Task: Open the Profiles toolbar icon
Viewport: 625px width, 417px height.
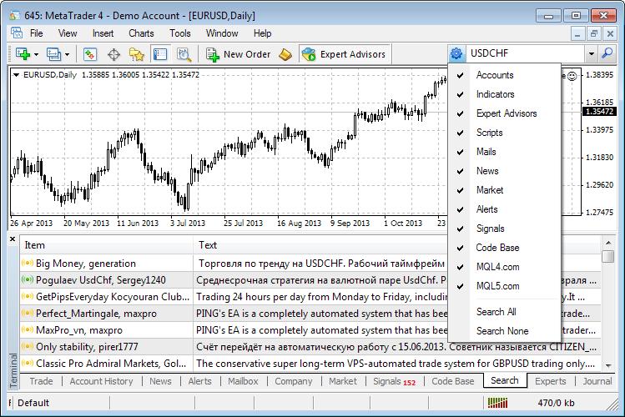Action: 53,53
